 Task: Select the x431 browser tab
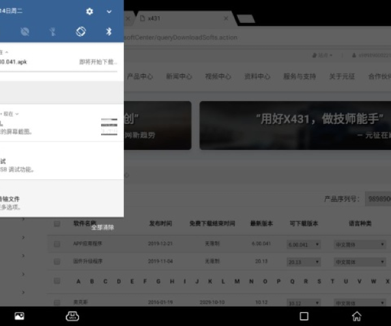click(x=183, y=18)
